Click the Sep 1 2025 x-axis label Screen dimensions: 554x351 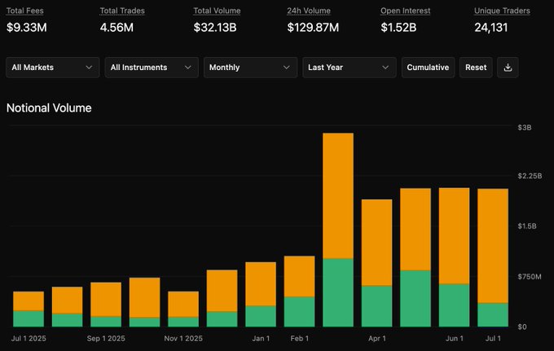(106, 338)
